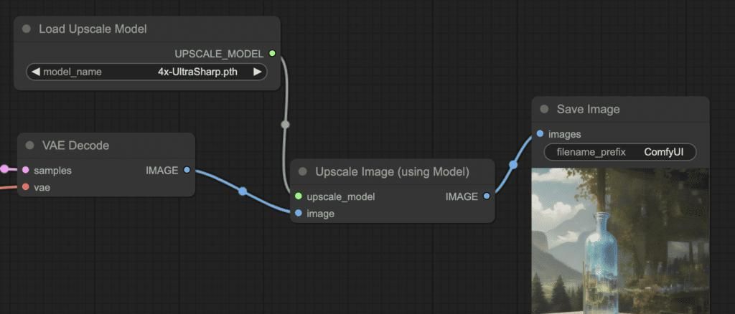Select previous model with left arrow
This screenshot has width=735, height=314.
coord(35,72)
